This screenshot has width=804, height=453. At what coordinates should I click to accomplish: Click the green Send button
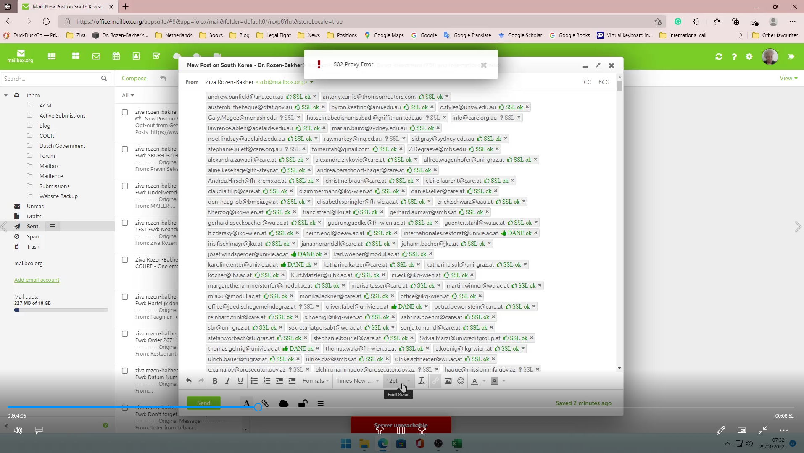pos(204,403)
